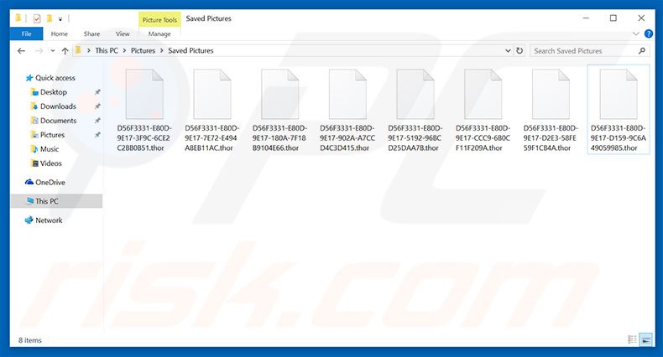663x357 pixels.
Task: Click the New Folder quick access icon
Action: (x=50, y=18)
